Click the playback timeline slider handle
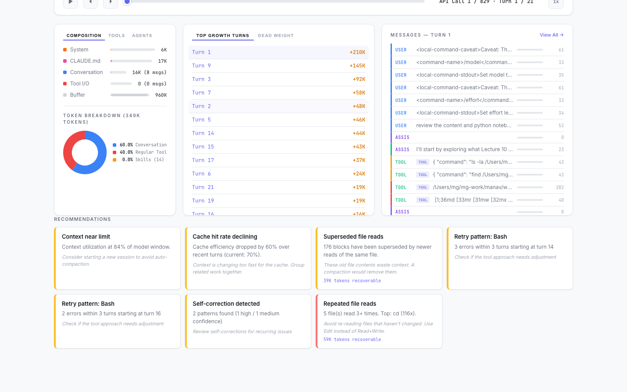Image resolution: width=627 pixels, height=392 pixels. pyautogui.click(x=127, y=2)
